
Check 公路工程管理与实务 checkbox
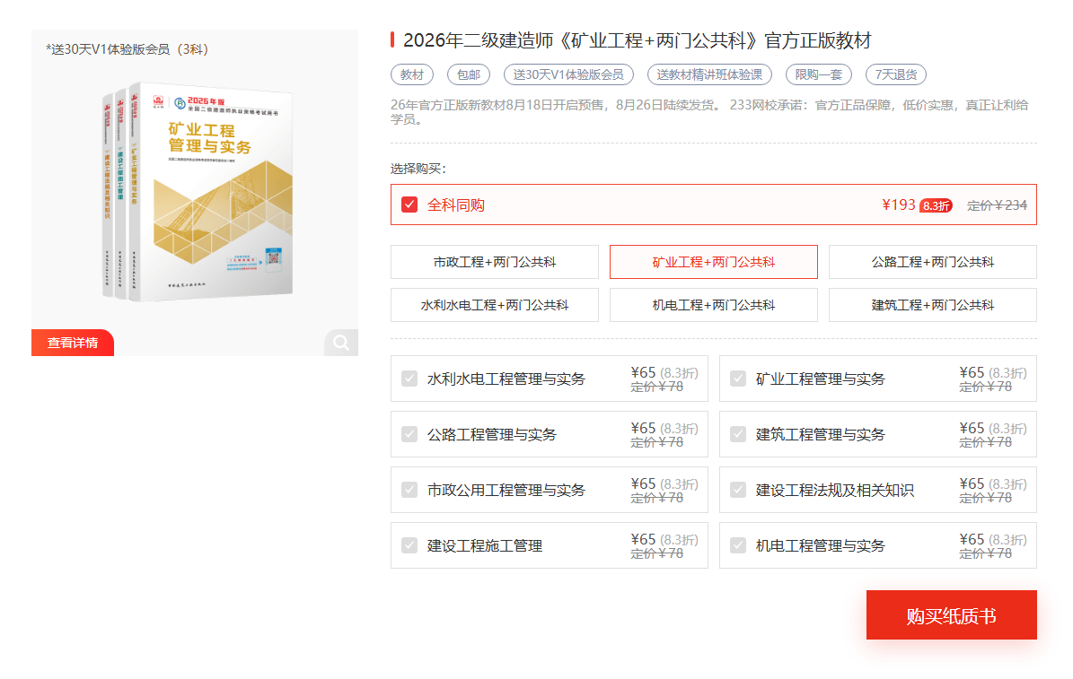409,434
